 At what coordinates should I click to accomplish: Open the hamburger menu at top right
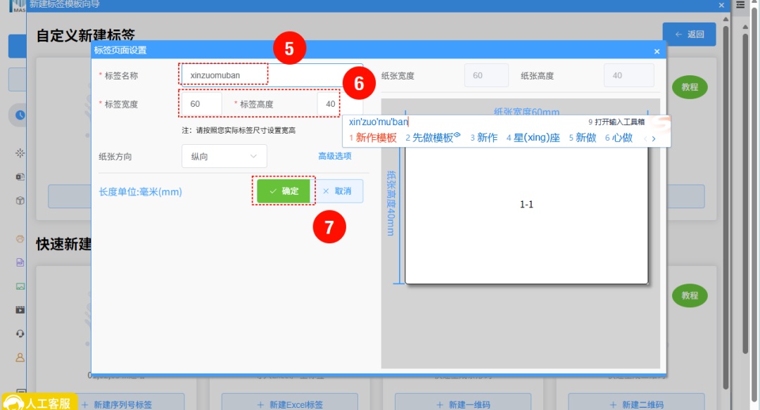tap(740, 5)
